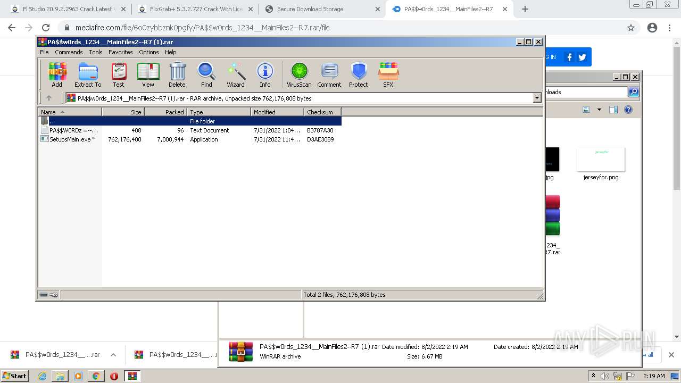The width and height of the screenshot is (681, 383).
Task: Open the File menu in WinRAR
Action: pyautogui.click(x=44, y=52)
